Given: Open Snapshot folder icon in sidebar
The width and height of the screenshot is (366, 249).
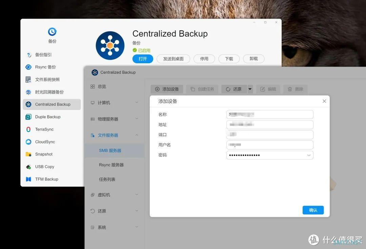Looking at the screenshot, I should [x=28, y=154].
